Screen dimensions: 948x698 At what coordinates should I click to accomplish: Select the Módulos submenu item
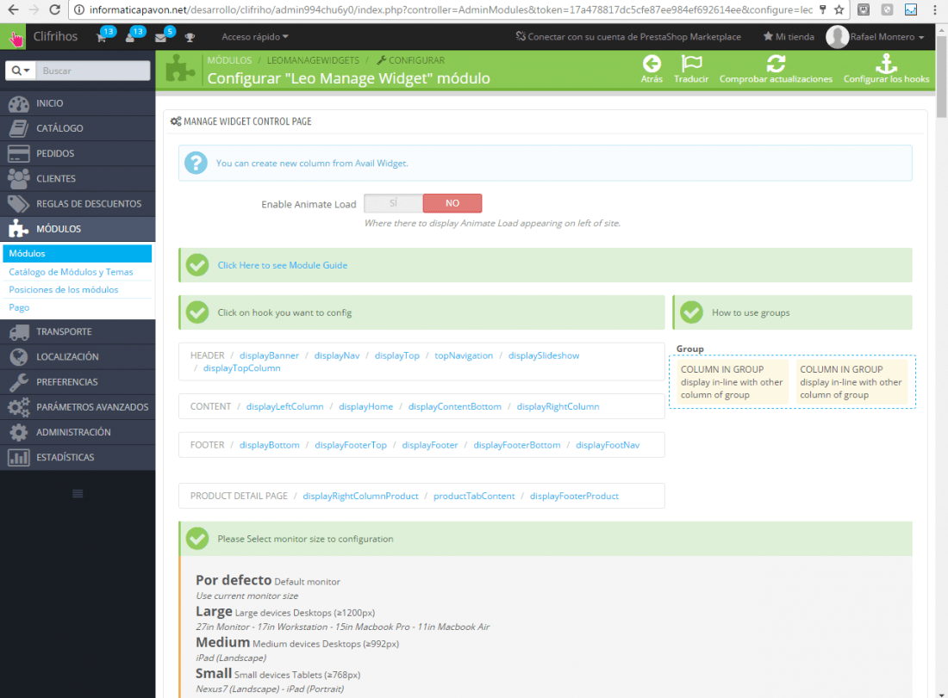click(78, 254)
